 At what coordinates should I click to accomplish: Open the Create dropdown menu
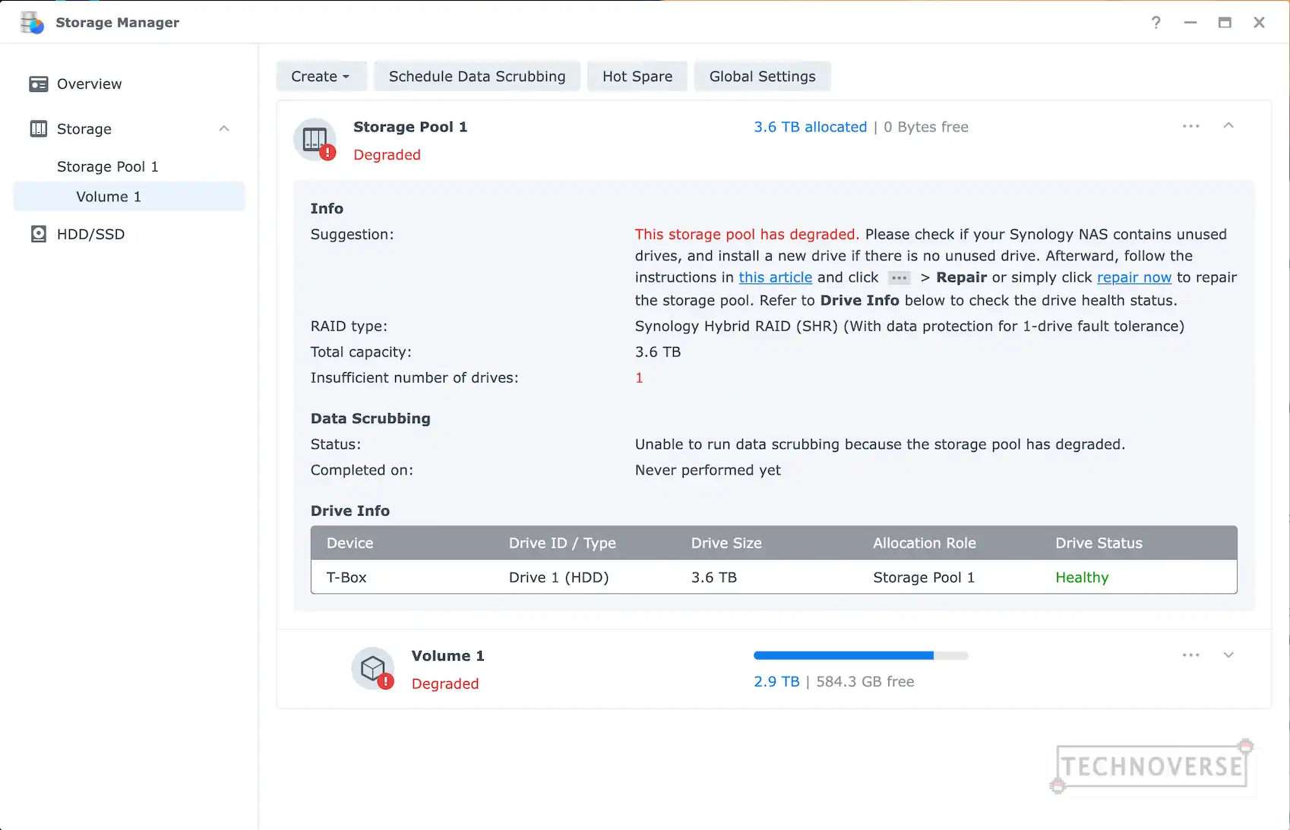321,77
